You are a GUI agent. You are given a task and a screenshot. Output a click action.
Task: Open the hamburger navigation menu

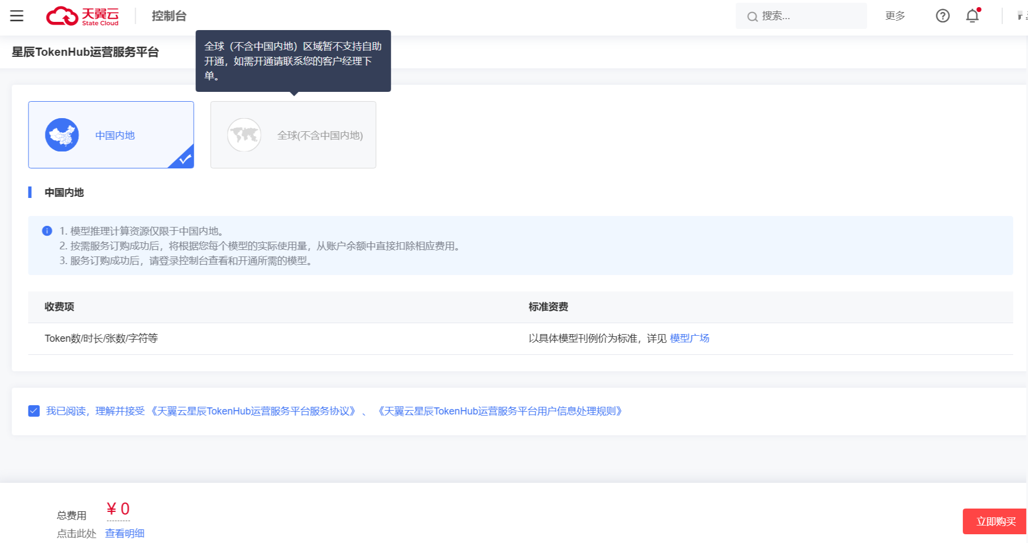click(17, 16)
